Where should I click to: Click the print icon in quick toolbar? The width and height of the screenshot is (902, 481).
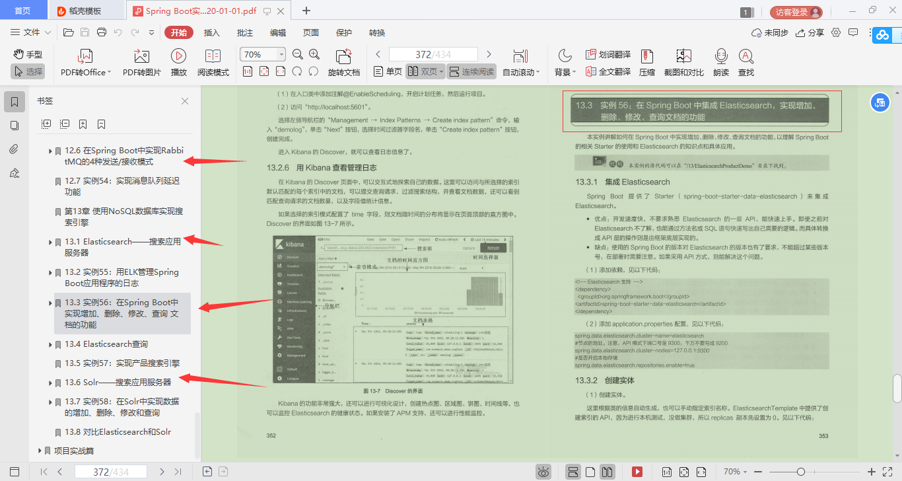point(102,32)
